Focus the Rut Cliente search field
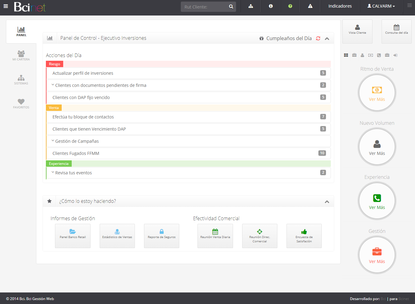The height and width of the screenshot is (304, 415). [204, 7]
